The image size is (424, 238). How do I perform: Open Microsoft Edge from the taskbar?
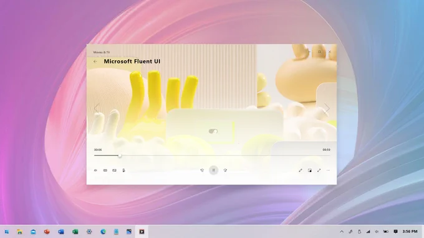pos(103,232)
